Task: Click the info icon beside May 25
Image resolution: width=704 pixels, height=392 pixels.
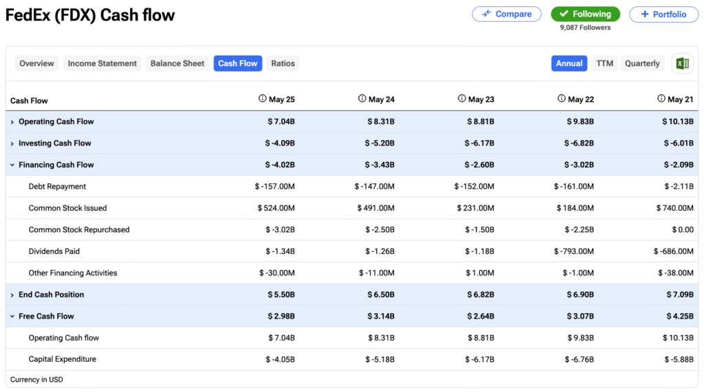Action: tap(263, 99)
